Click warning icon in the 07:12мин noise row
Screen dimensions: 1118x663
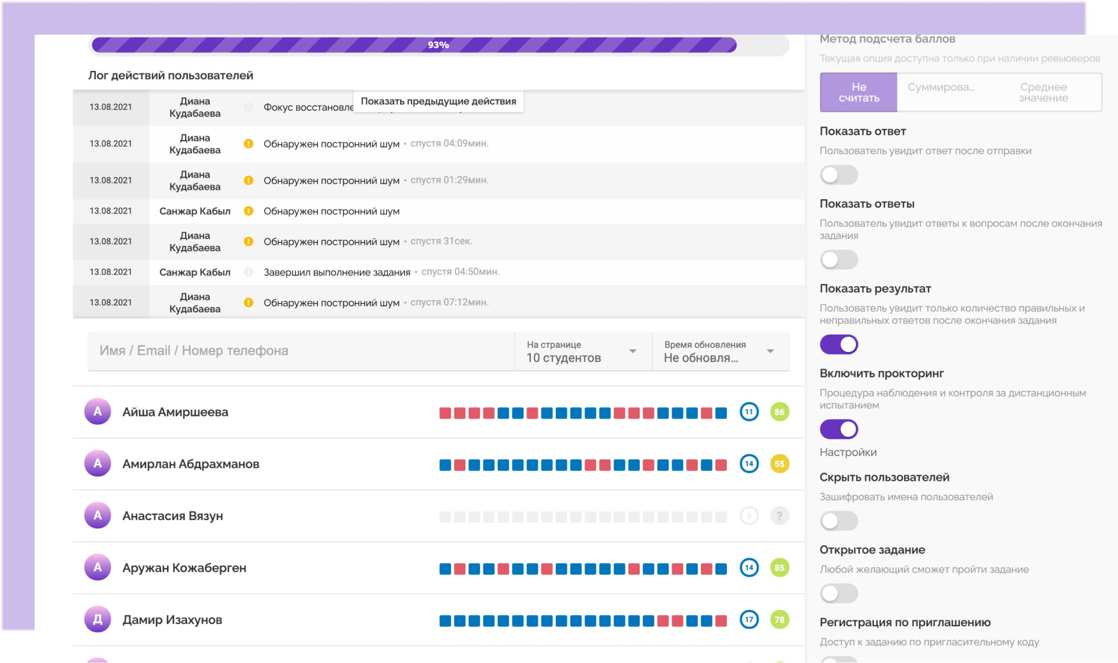coord(249,303)
